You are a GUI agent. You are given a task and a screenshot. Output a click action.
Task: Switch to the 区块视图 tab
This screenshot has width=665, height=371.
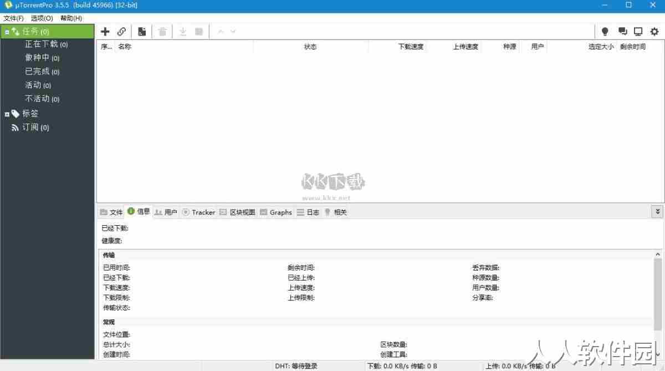coord(237,212)
